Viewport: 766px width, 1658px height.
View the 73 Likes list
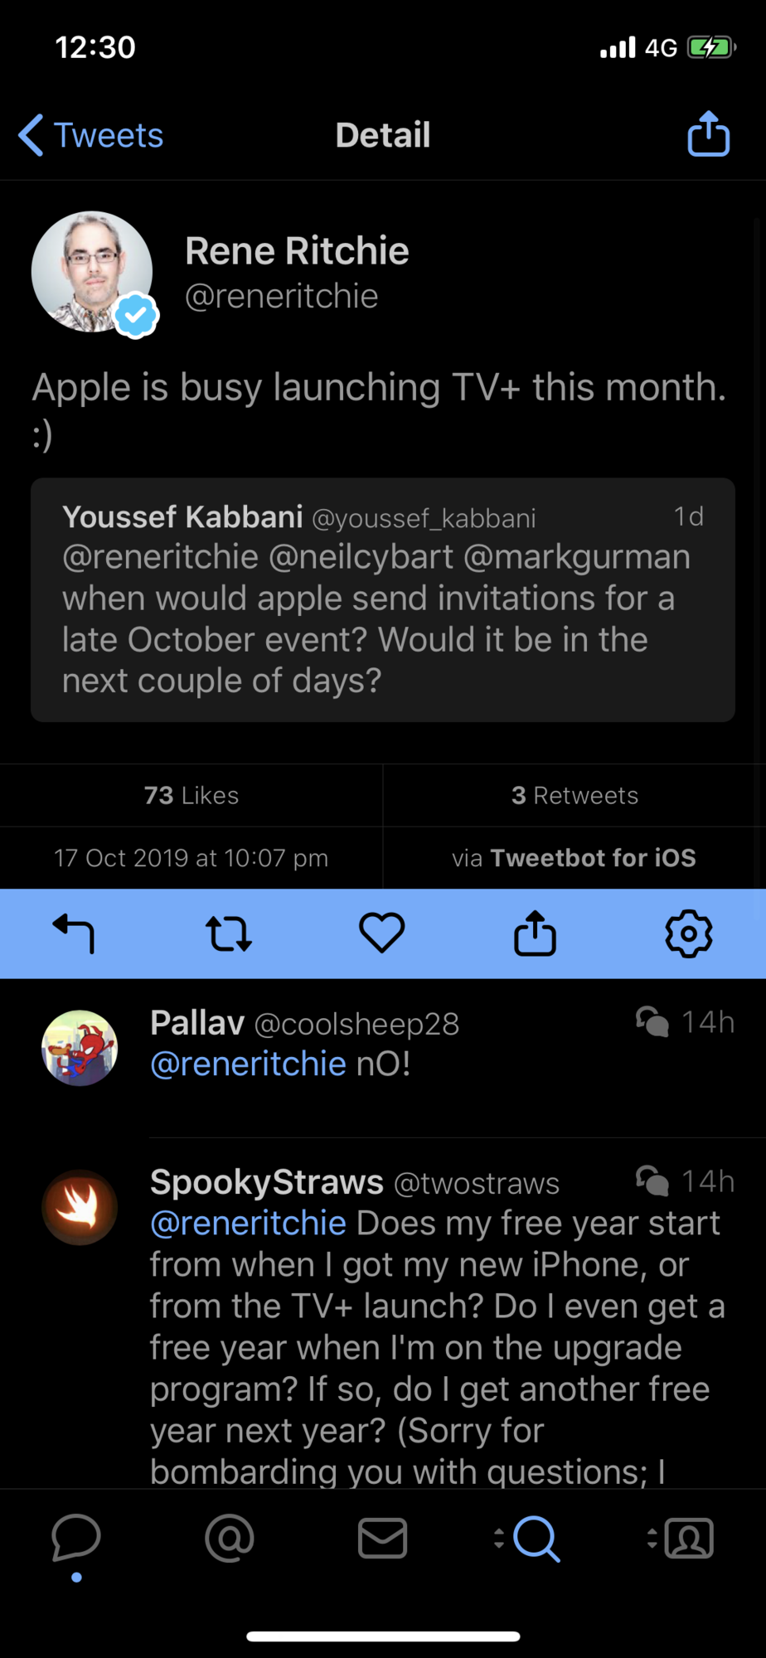(x=191, y=795)
